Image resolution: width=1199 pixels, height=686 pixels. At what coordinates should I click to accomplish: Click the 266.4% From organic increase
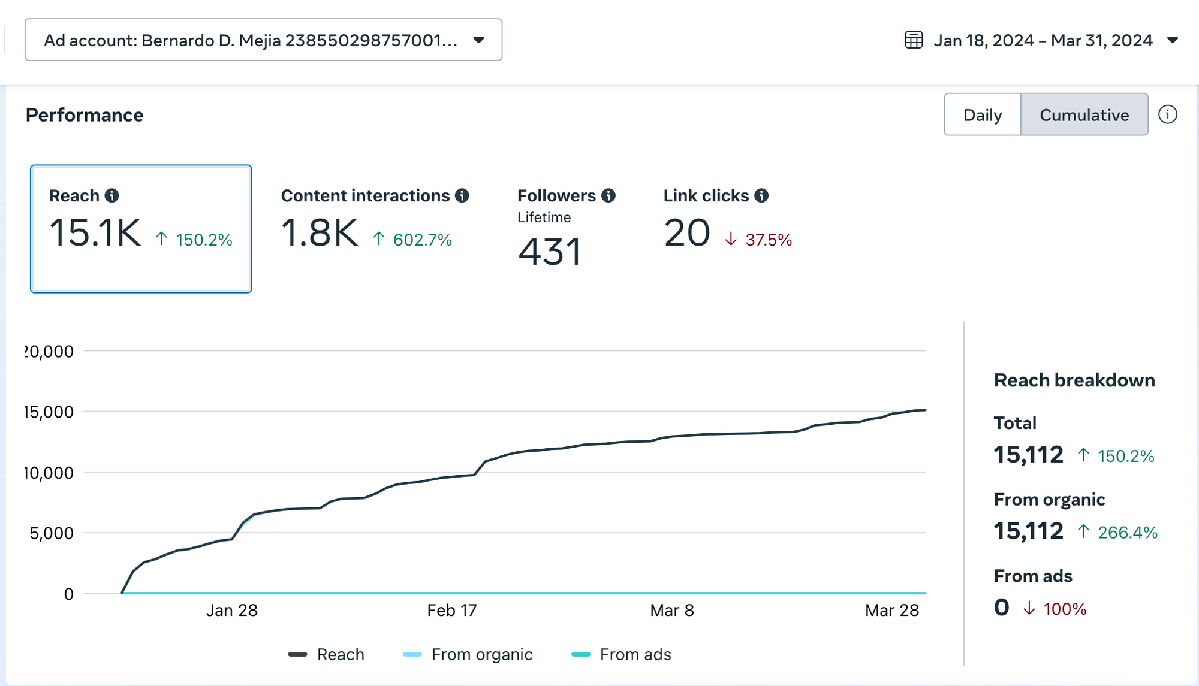pyautogui.click(x=1117, y=532)
